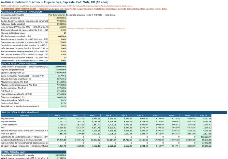Click CF equity Año 4 cell 2,026.05
This screenshot has width=228, height=159.
[108, 146]
